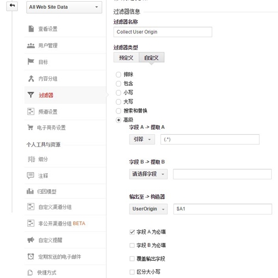Click the 定期发送的电子邮件 alarm clock icon

[x=31, y=257]
